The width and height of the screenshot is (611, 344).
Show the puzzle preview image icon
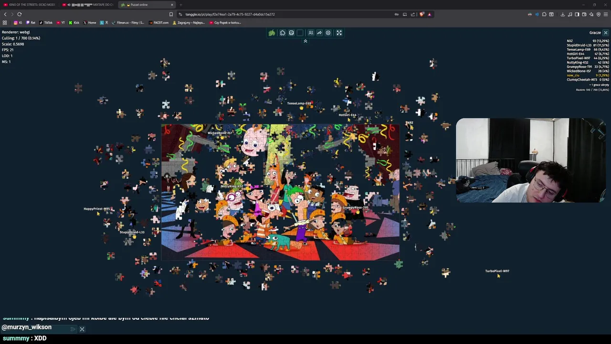(291, 33)
